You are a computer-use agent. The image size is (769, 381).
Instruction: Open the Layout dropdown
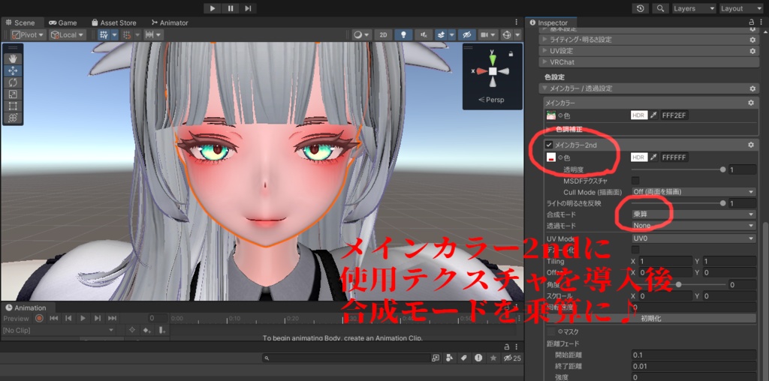point(741,8)
